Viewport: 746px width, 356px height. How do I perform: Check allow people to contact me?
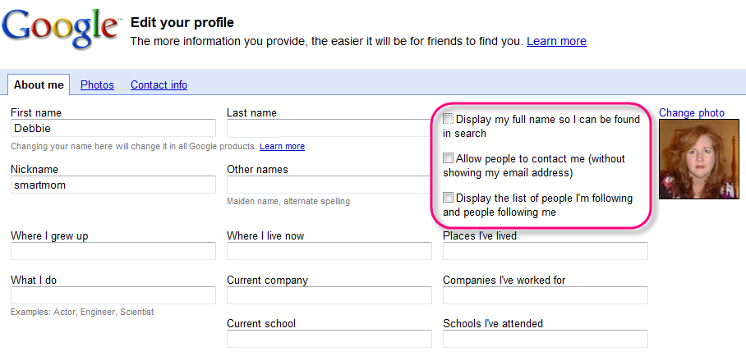(449, 158)
